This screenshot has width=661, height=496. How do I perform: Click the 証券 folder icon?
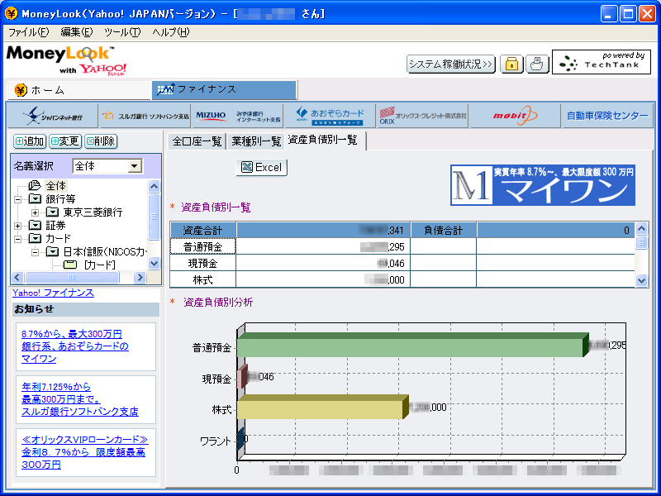[35, 225]
